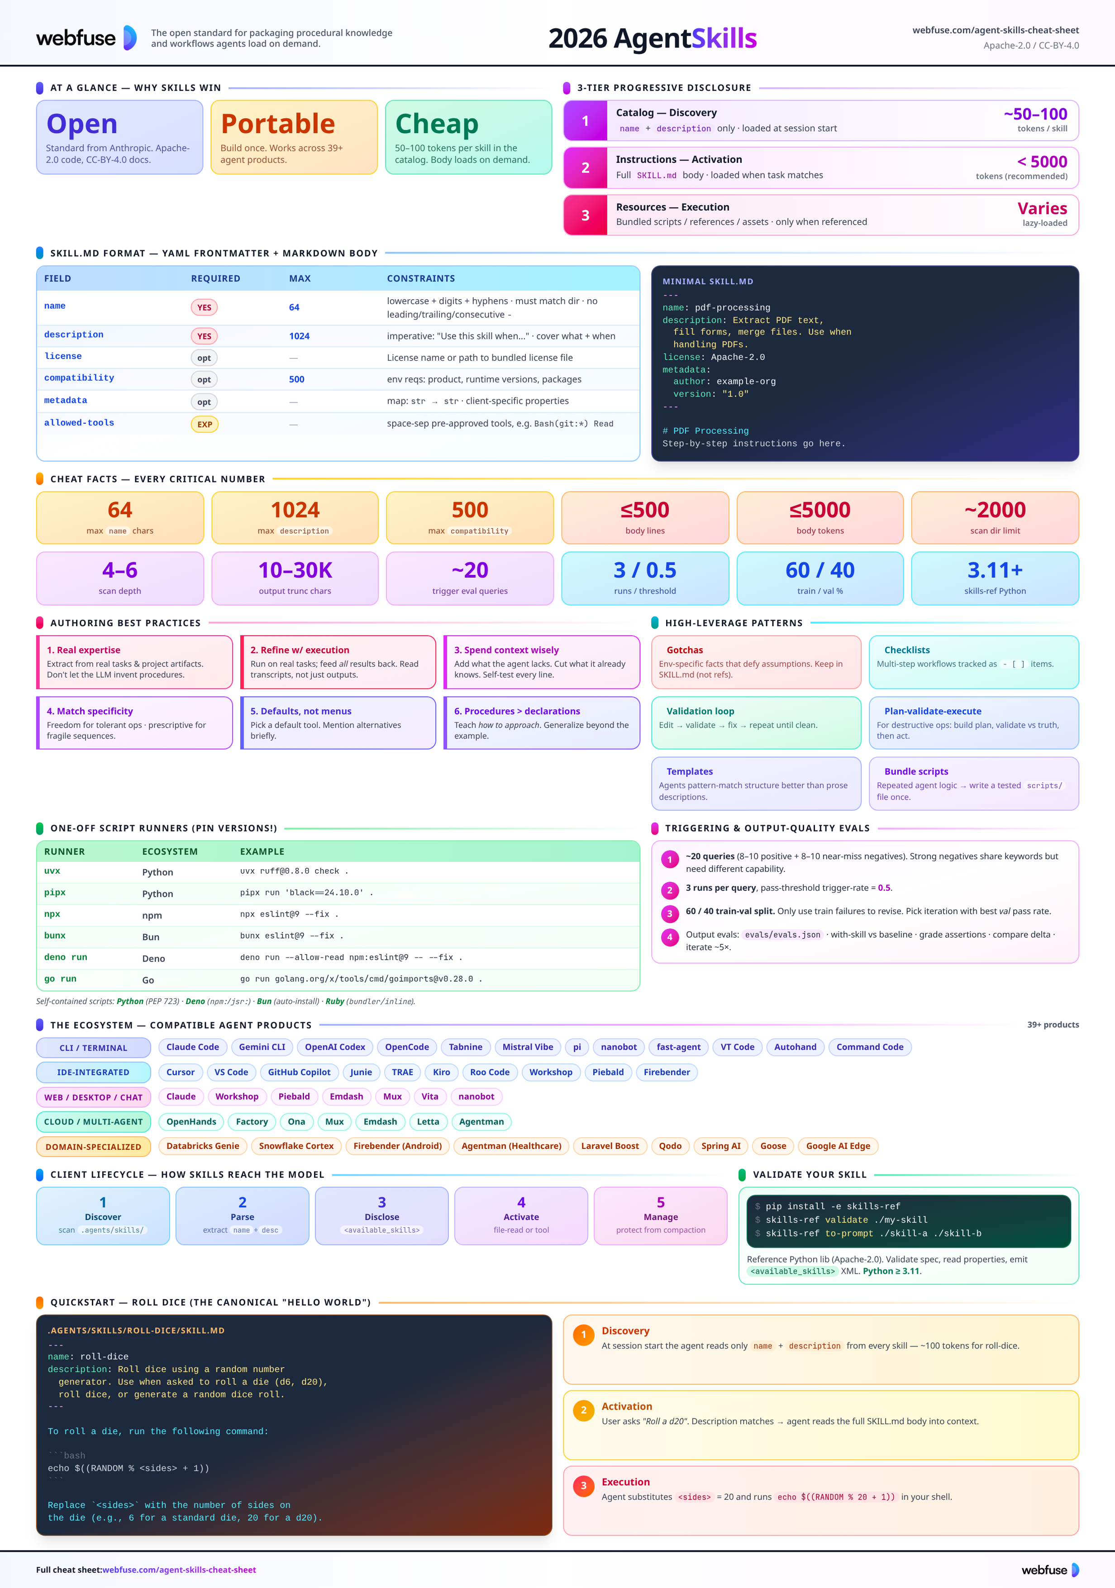Click the GitHub Copilot product chip

coord(299,1072)
